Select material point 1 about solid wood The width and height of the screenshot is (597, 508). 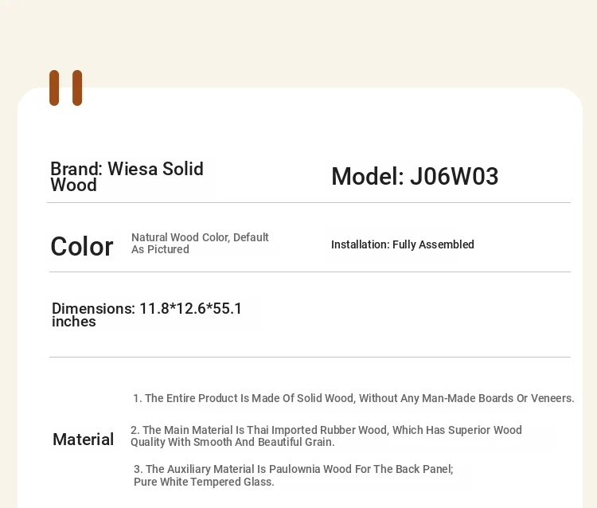[x=353, y=398]
